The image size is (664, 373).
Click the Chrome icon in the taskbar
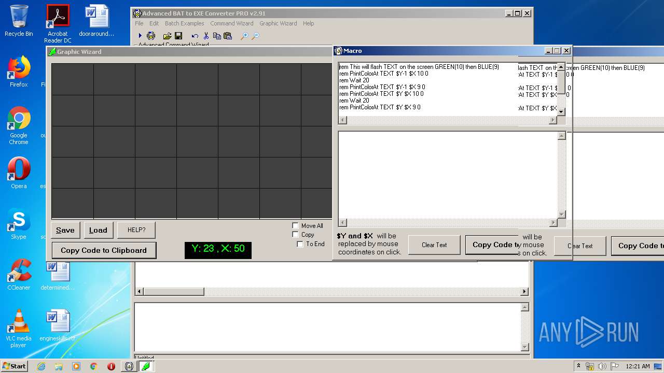pos(93,366)
